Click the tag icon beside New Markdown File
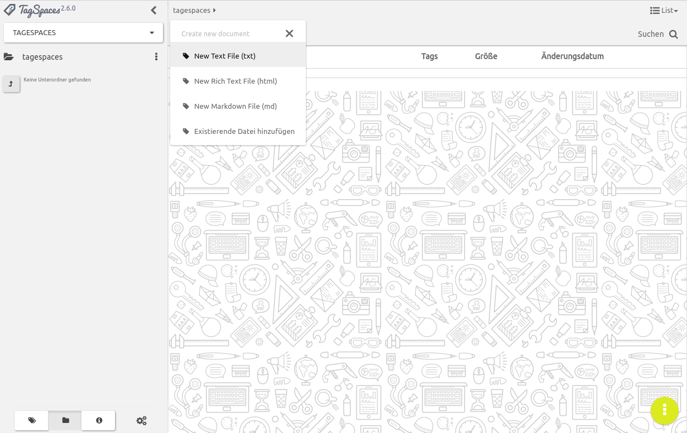The height and width of the screenshot is (433, 687). (x=186, y=106)
